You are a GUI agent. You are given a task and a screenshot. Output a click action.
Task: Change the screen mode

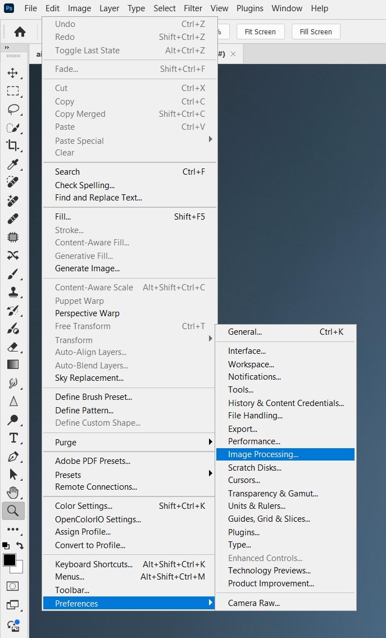[x=12, y=605]
